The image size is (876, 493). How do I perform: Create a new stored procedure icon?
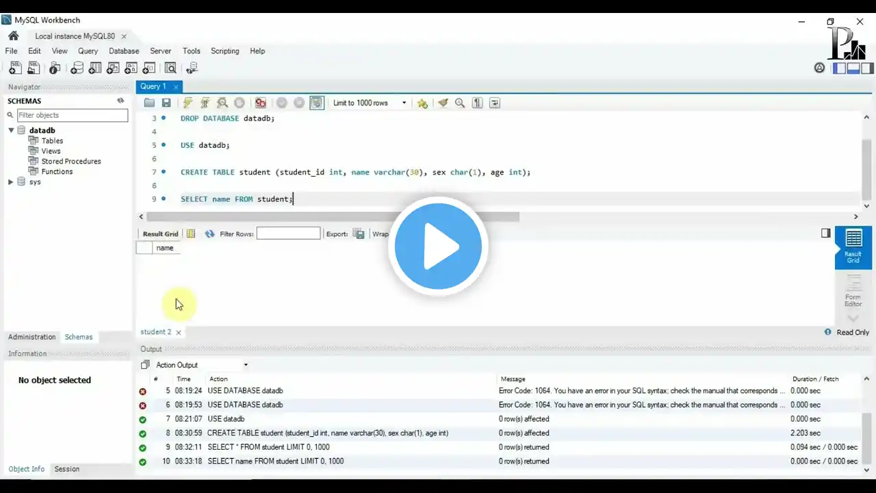tap(131, 68)
